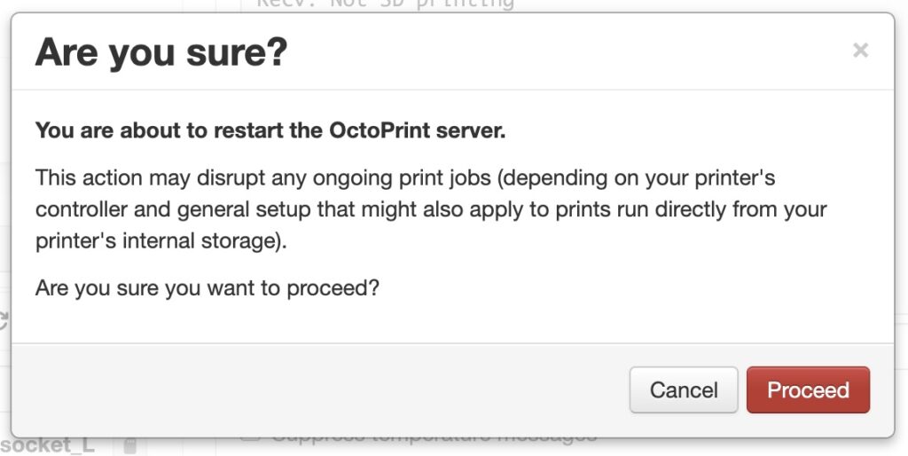Click the 'controller and general setup' text line
The width and height of the screenshot is (908, 456).
click(x=431, y=210)
